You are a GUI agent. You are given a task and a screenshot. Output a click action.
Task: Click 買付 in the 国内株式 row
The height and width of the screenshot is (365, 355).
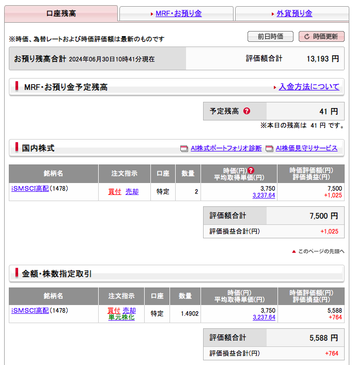tap(115, 192)
